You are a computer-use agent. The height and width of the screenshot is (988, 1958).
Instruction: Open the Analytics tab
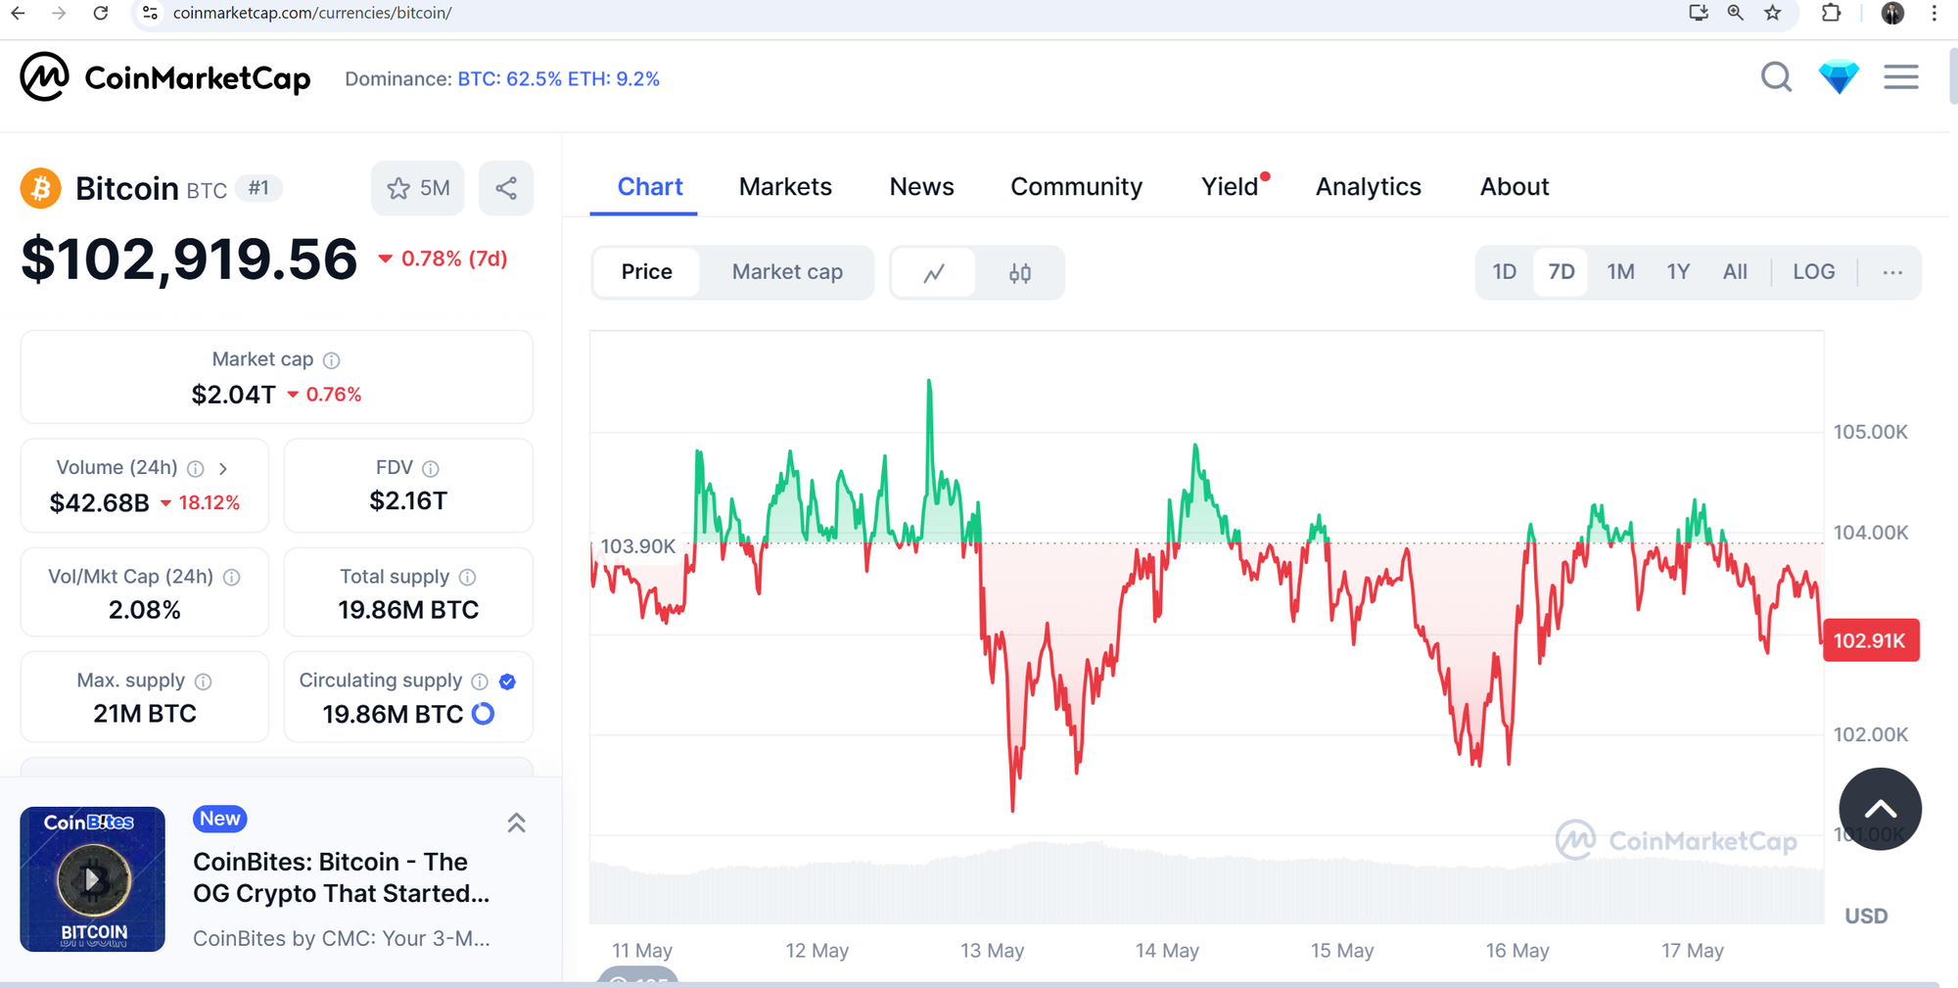tap(1368, 187)
